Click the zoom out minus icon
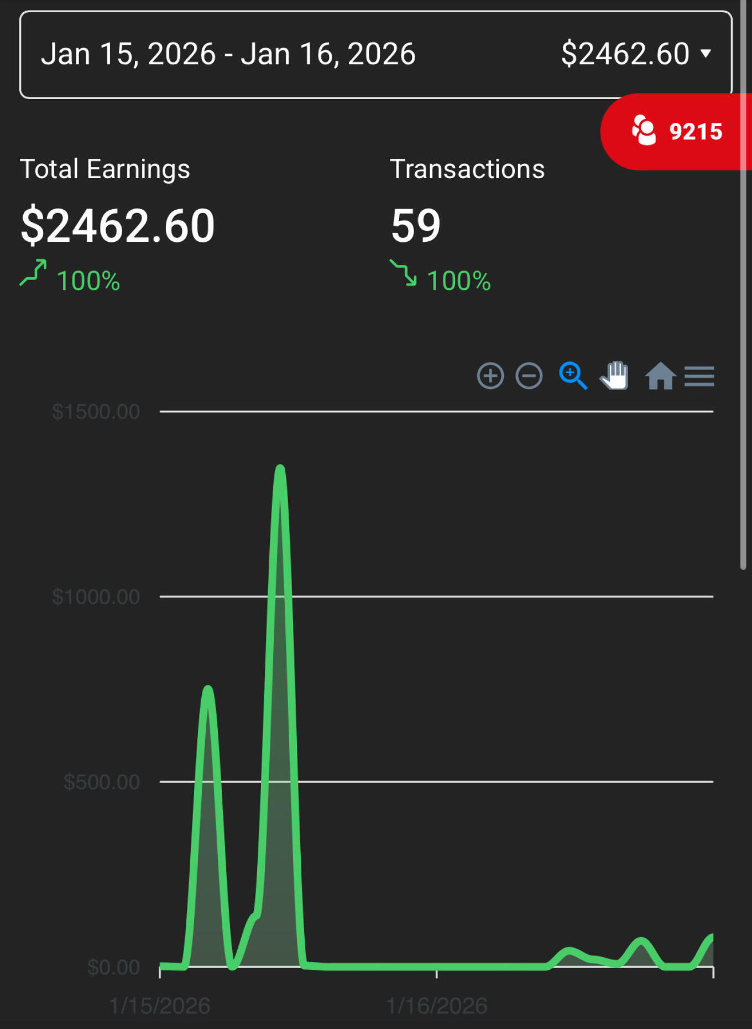752x1029 pixels. click(529, 376)
